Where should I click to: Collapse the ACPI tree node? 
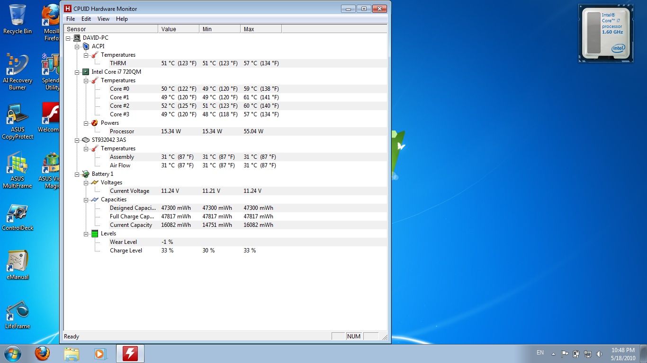point(77,46)
